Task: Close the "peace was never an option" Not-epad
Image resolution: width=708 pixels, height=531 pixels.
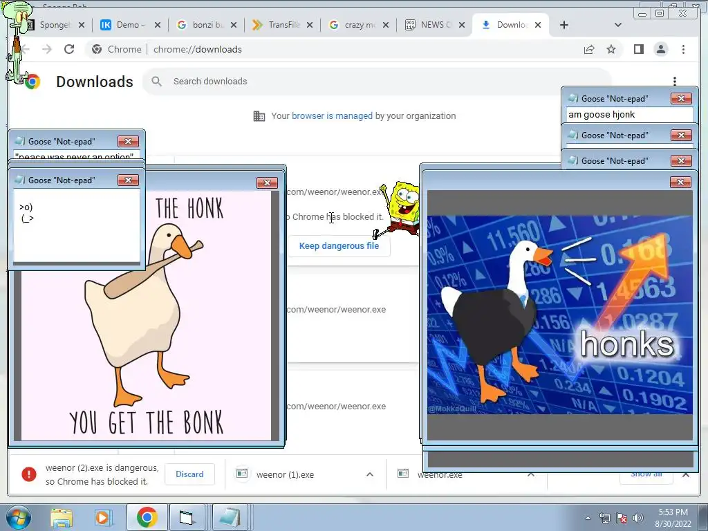Action: click(128, 141)
